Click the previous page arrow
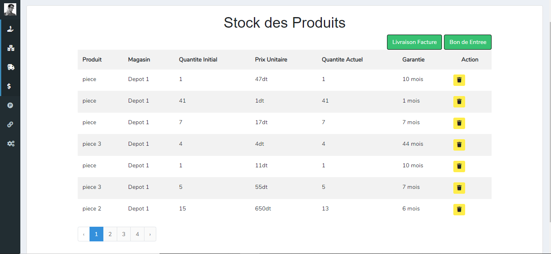The image size is (551, 254). tap(84, 234)
